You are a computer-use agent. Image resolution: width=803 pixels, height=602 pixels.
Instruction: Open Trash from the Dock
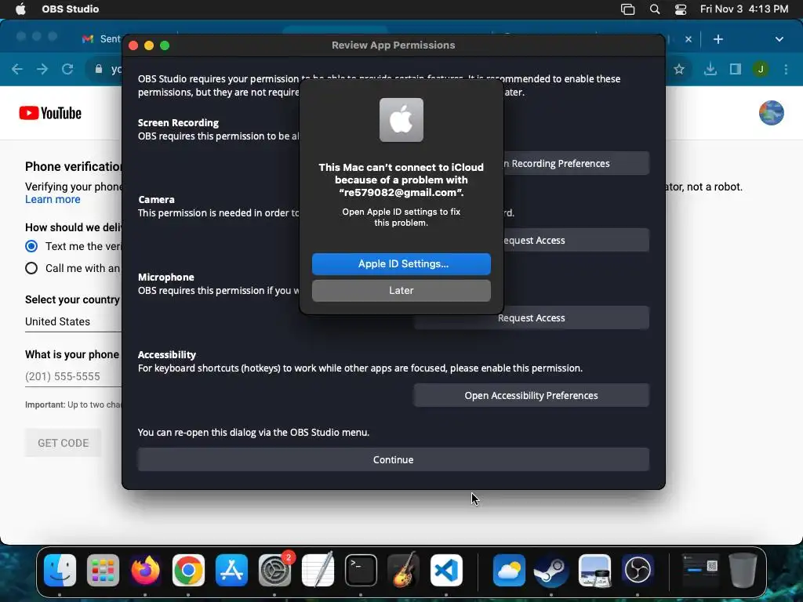tap(743, 571)
